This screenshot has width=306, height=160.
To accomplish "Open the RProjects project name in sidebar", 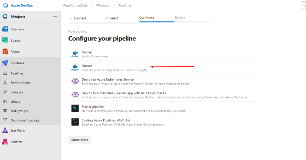I will coord(18,17).
